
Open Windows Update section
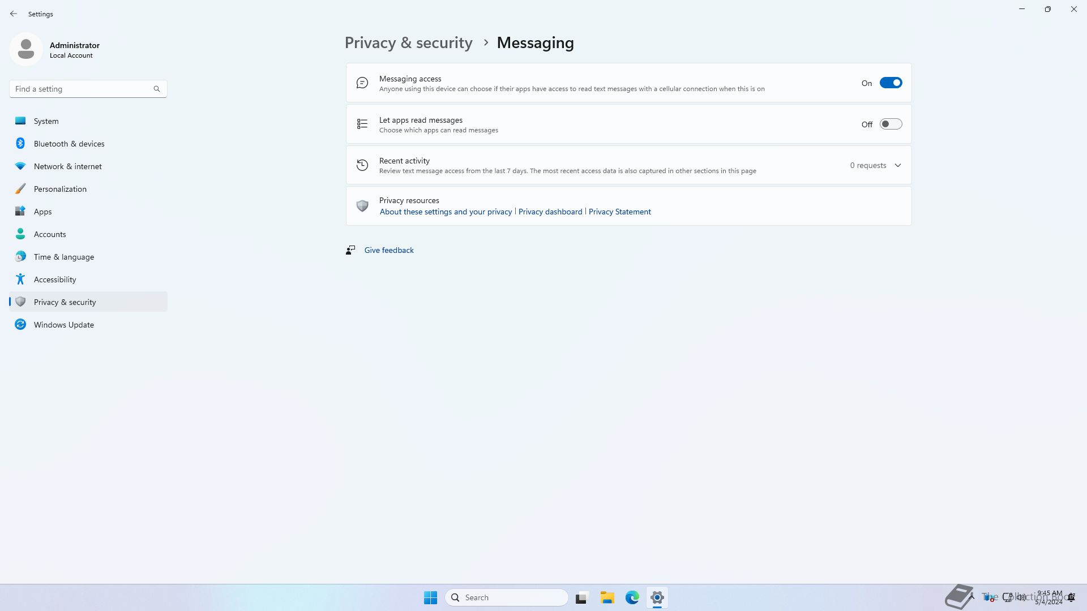point(64,325)
